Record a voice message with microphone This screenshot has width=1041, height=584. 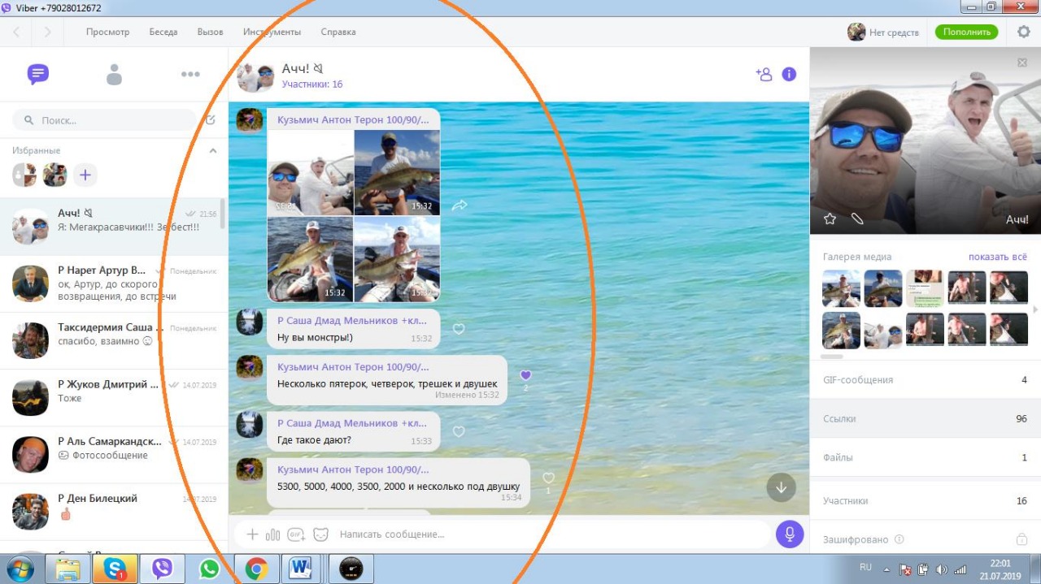point(789,534)
